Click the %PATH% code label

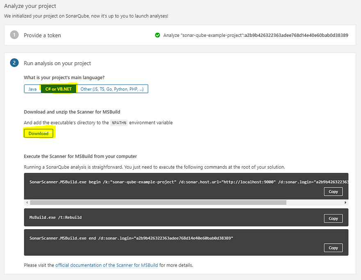pyautogui.click(x=119, y=123)
